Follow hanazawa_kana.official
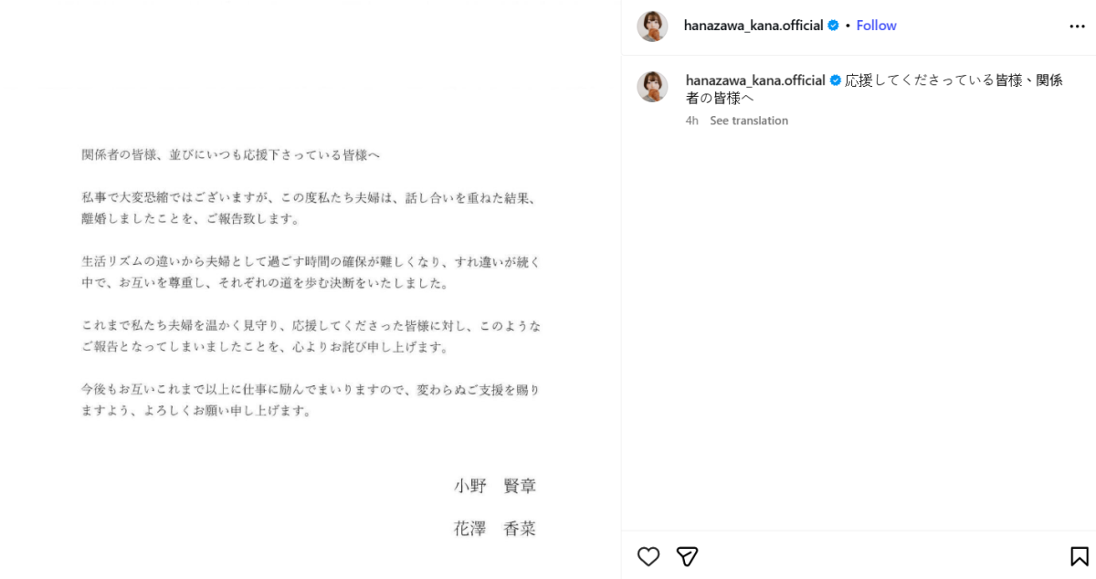Screen dimensions: 1096x579 point(876,26)
